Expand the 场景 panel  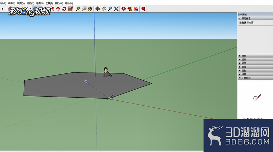coord(255,74)
